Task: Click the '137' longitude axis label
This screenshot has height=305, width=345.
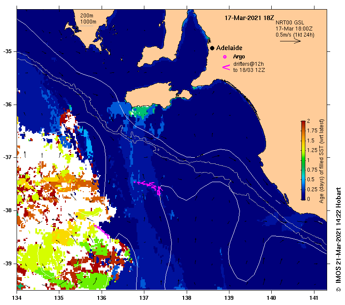Action: pos(144,298)
